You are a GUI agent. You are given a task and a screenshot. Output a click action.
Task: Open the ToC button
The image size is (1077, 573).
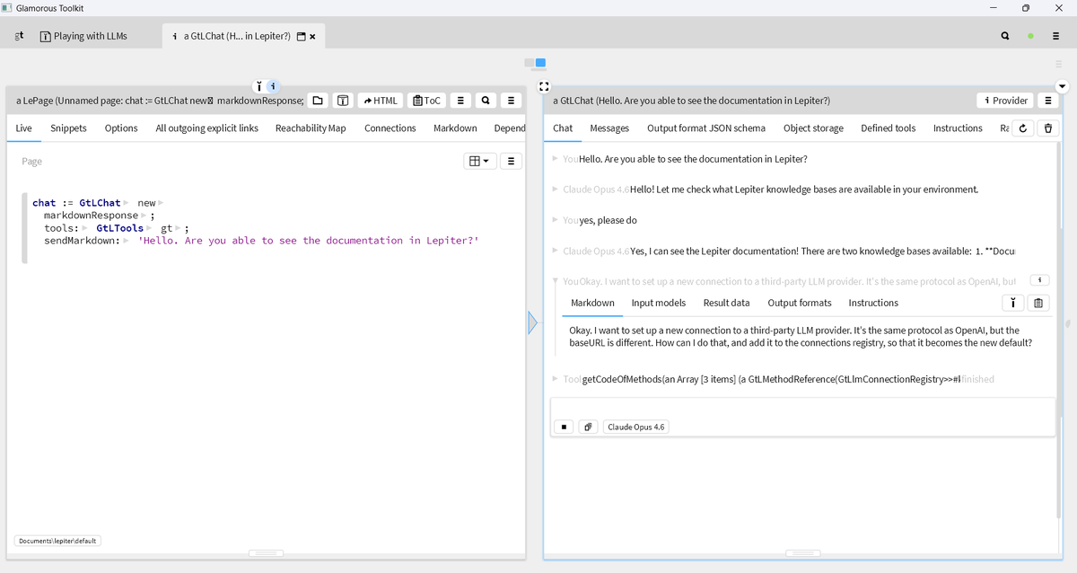[x=426, y=101]
